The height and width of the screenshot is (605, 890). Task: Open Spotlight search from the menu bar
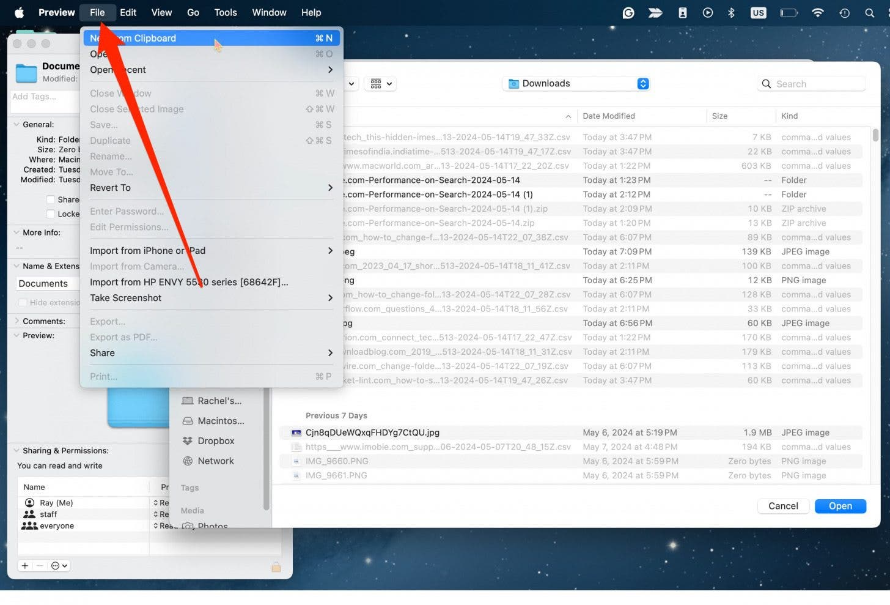[x=870, y=12]
